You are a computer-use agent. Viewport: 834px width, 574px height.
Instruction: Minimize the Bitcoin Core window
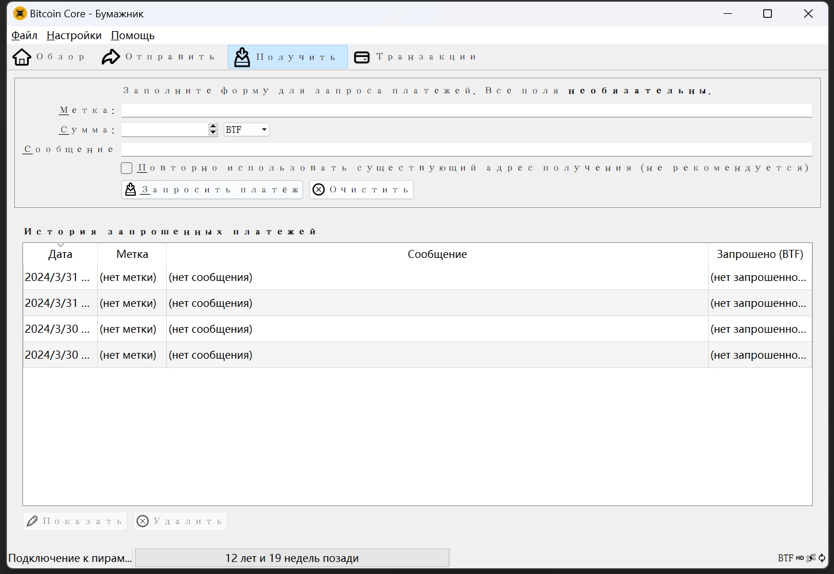[x=728, y=13]
